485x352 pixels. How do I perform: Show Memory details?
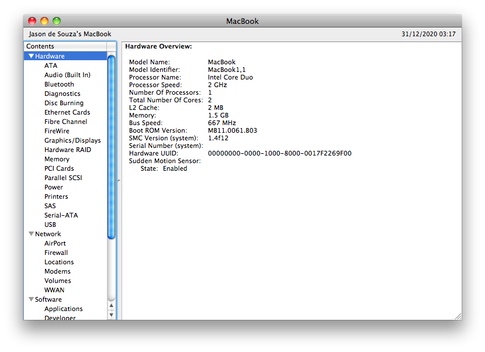click(57, 159)
